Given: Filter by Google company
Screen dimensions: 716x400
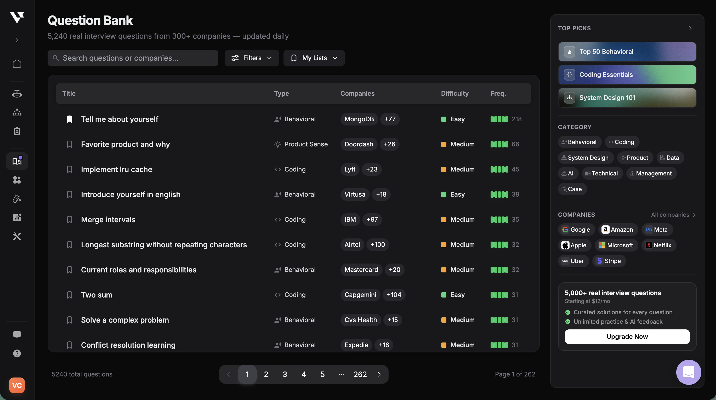Looking at the screenshot, I should click(576, 230).
